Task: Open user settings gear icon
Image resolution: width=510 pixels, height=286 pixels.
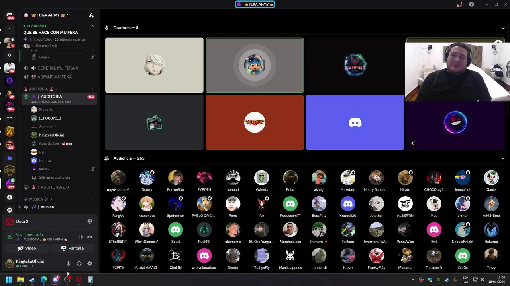Action: [90, 263]
